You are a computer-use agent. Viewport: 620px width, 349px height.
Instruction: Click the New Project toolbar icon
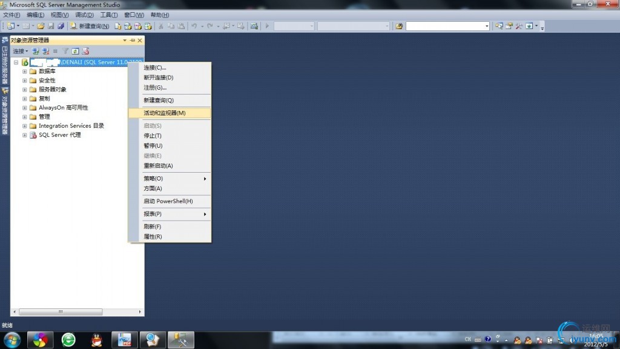(x=11, y=26)
